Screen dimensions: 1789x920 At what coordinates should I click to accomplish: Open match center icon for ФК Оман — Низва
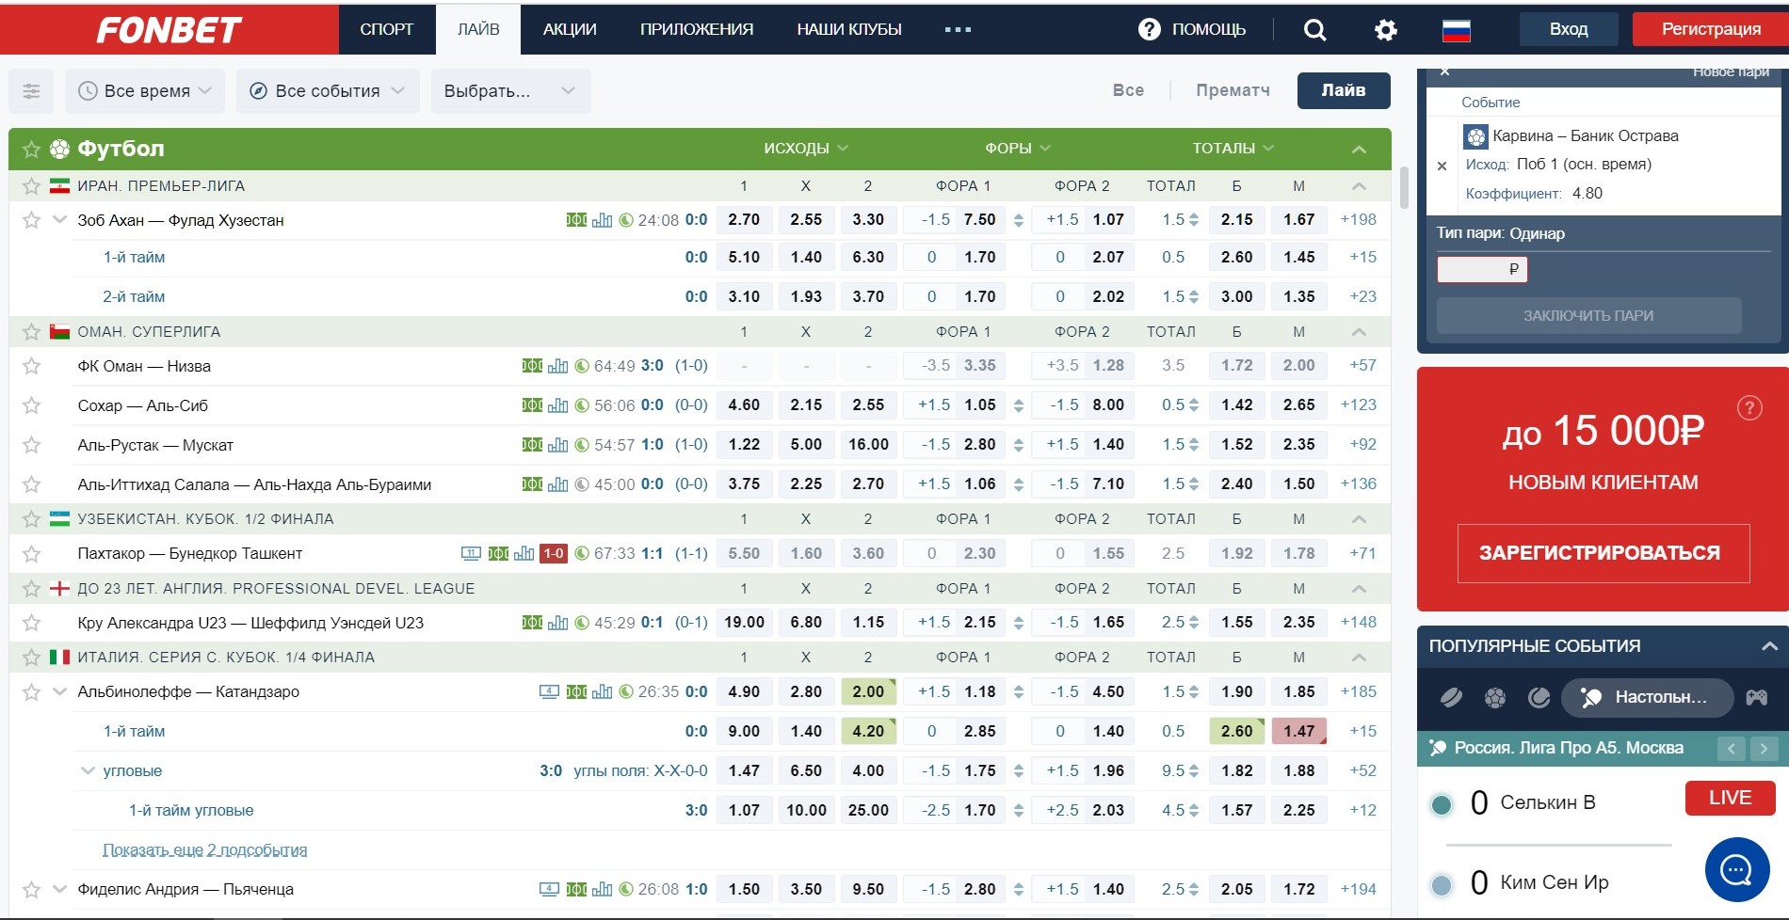click(x=532, y=366)
